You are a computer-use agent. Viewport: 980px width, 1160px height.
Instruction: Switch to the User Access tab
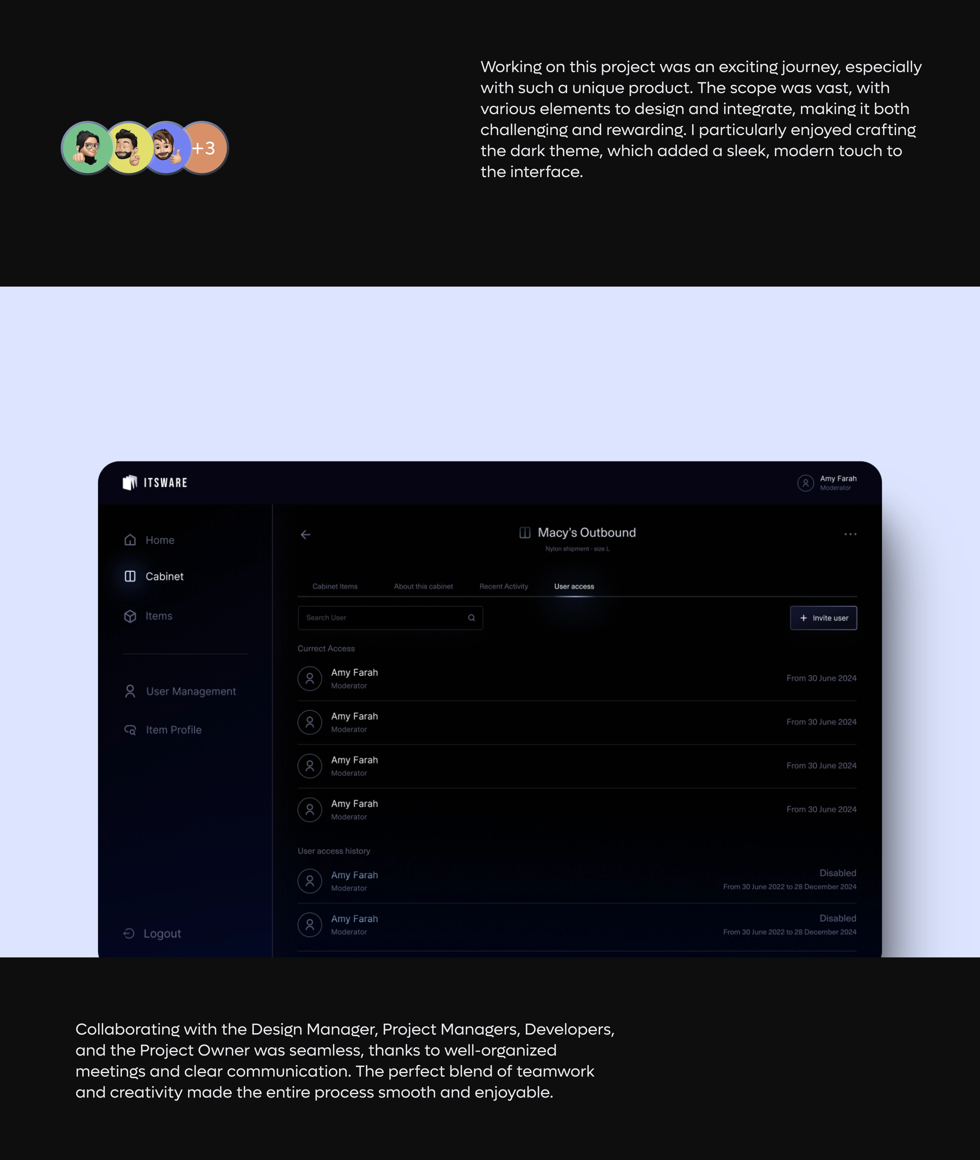tap(575, 586)
